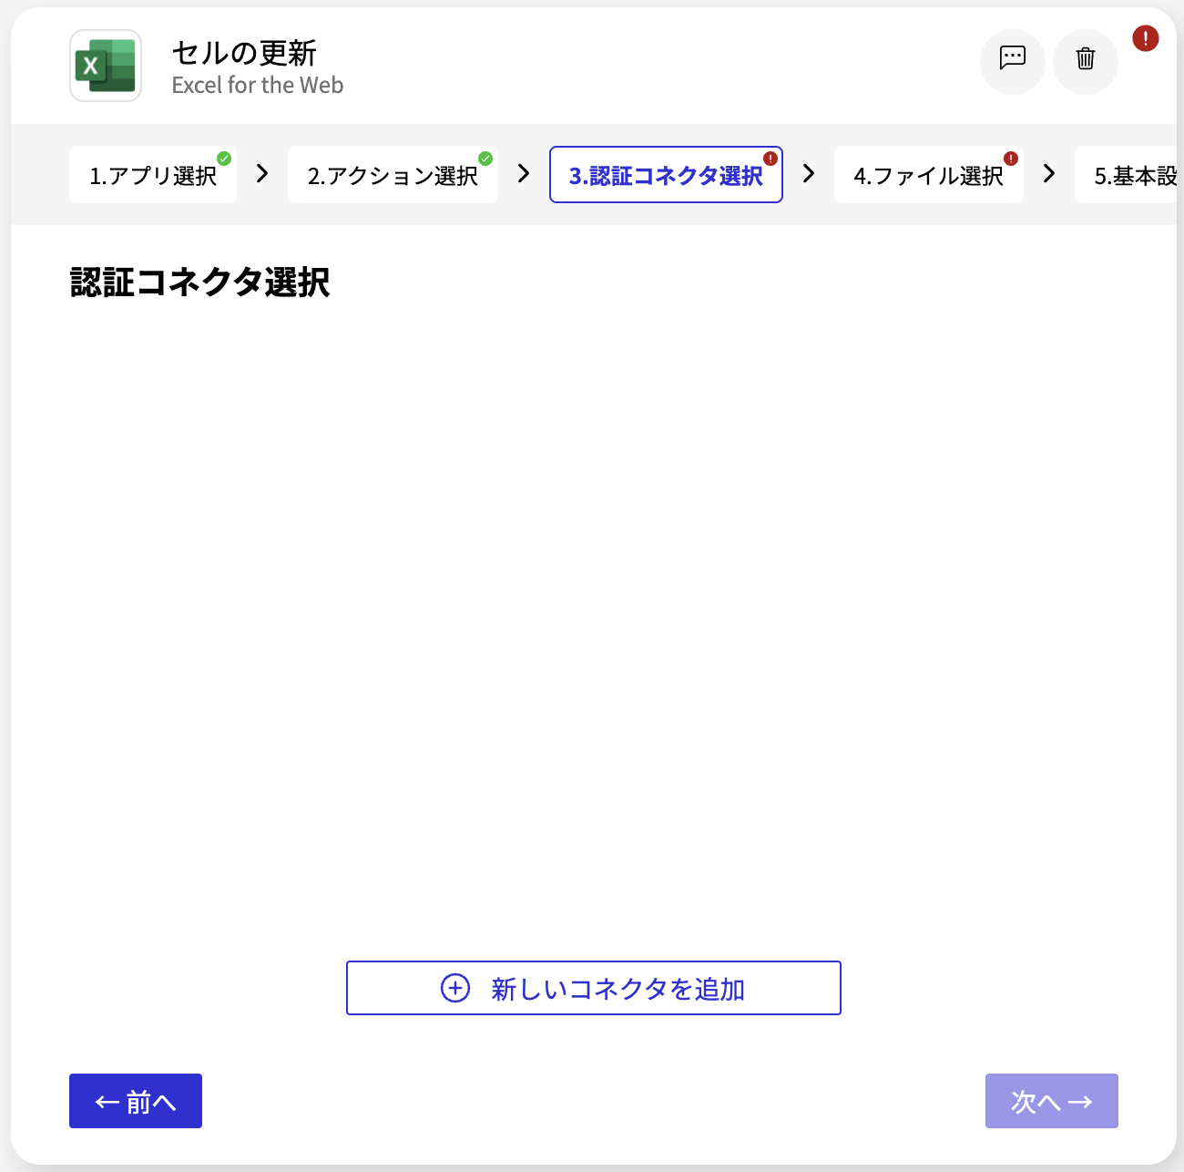Click green checkmark badge on 1.アプリ選択

224,159
